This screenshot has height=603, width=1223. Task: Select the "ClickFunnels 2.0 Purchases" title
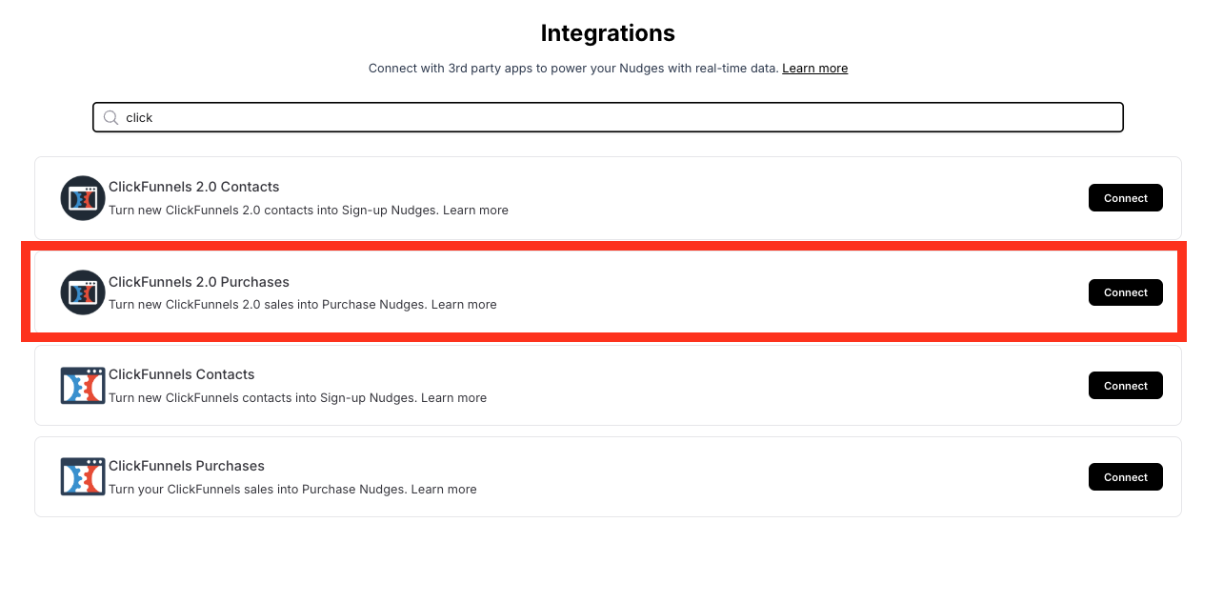[x=199, y=282]
